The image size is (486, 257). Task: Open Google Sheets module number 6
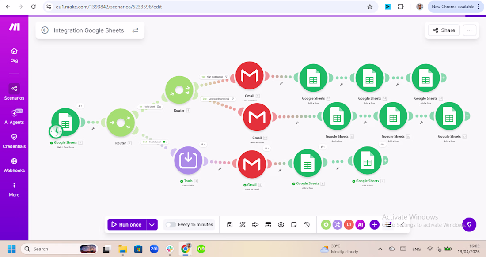[x=308, y=163]
